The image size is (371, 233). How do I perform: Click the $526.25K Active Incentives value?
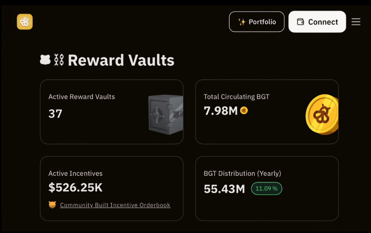75,187
